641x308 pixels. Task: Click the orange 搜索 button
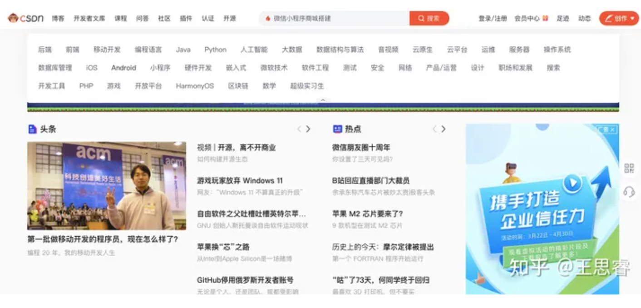(x=429, y=18)
